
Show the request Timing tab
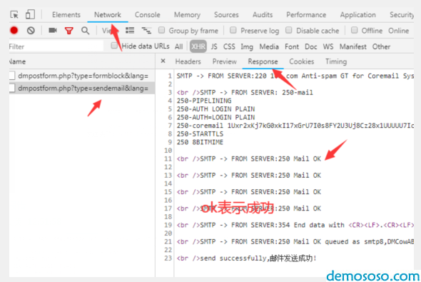click(x=336, y=61)
